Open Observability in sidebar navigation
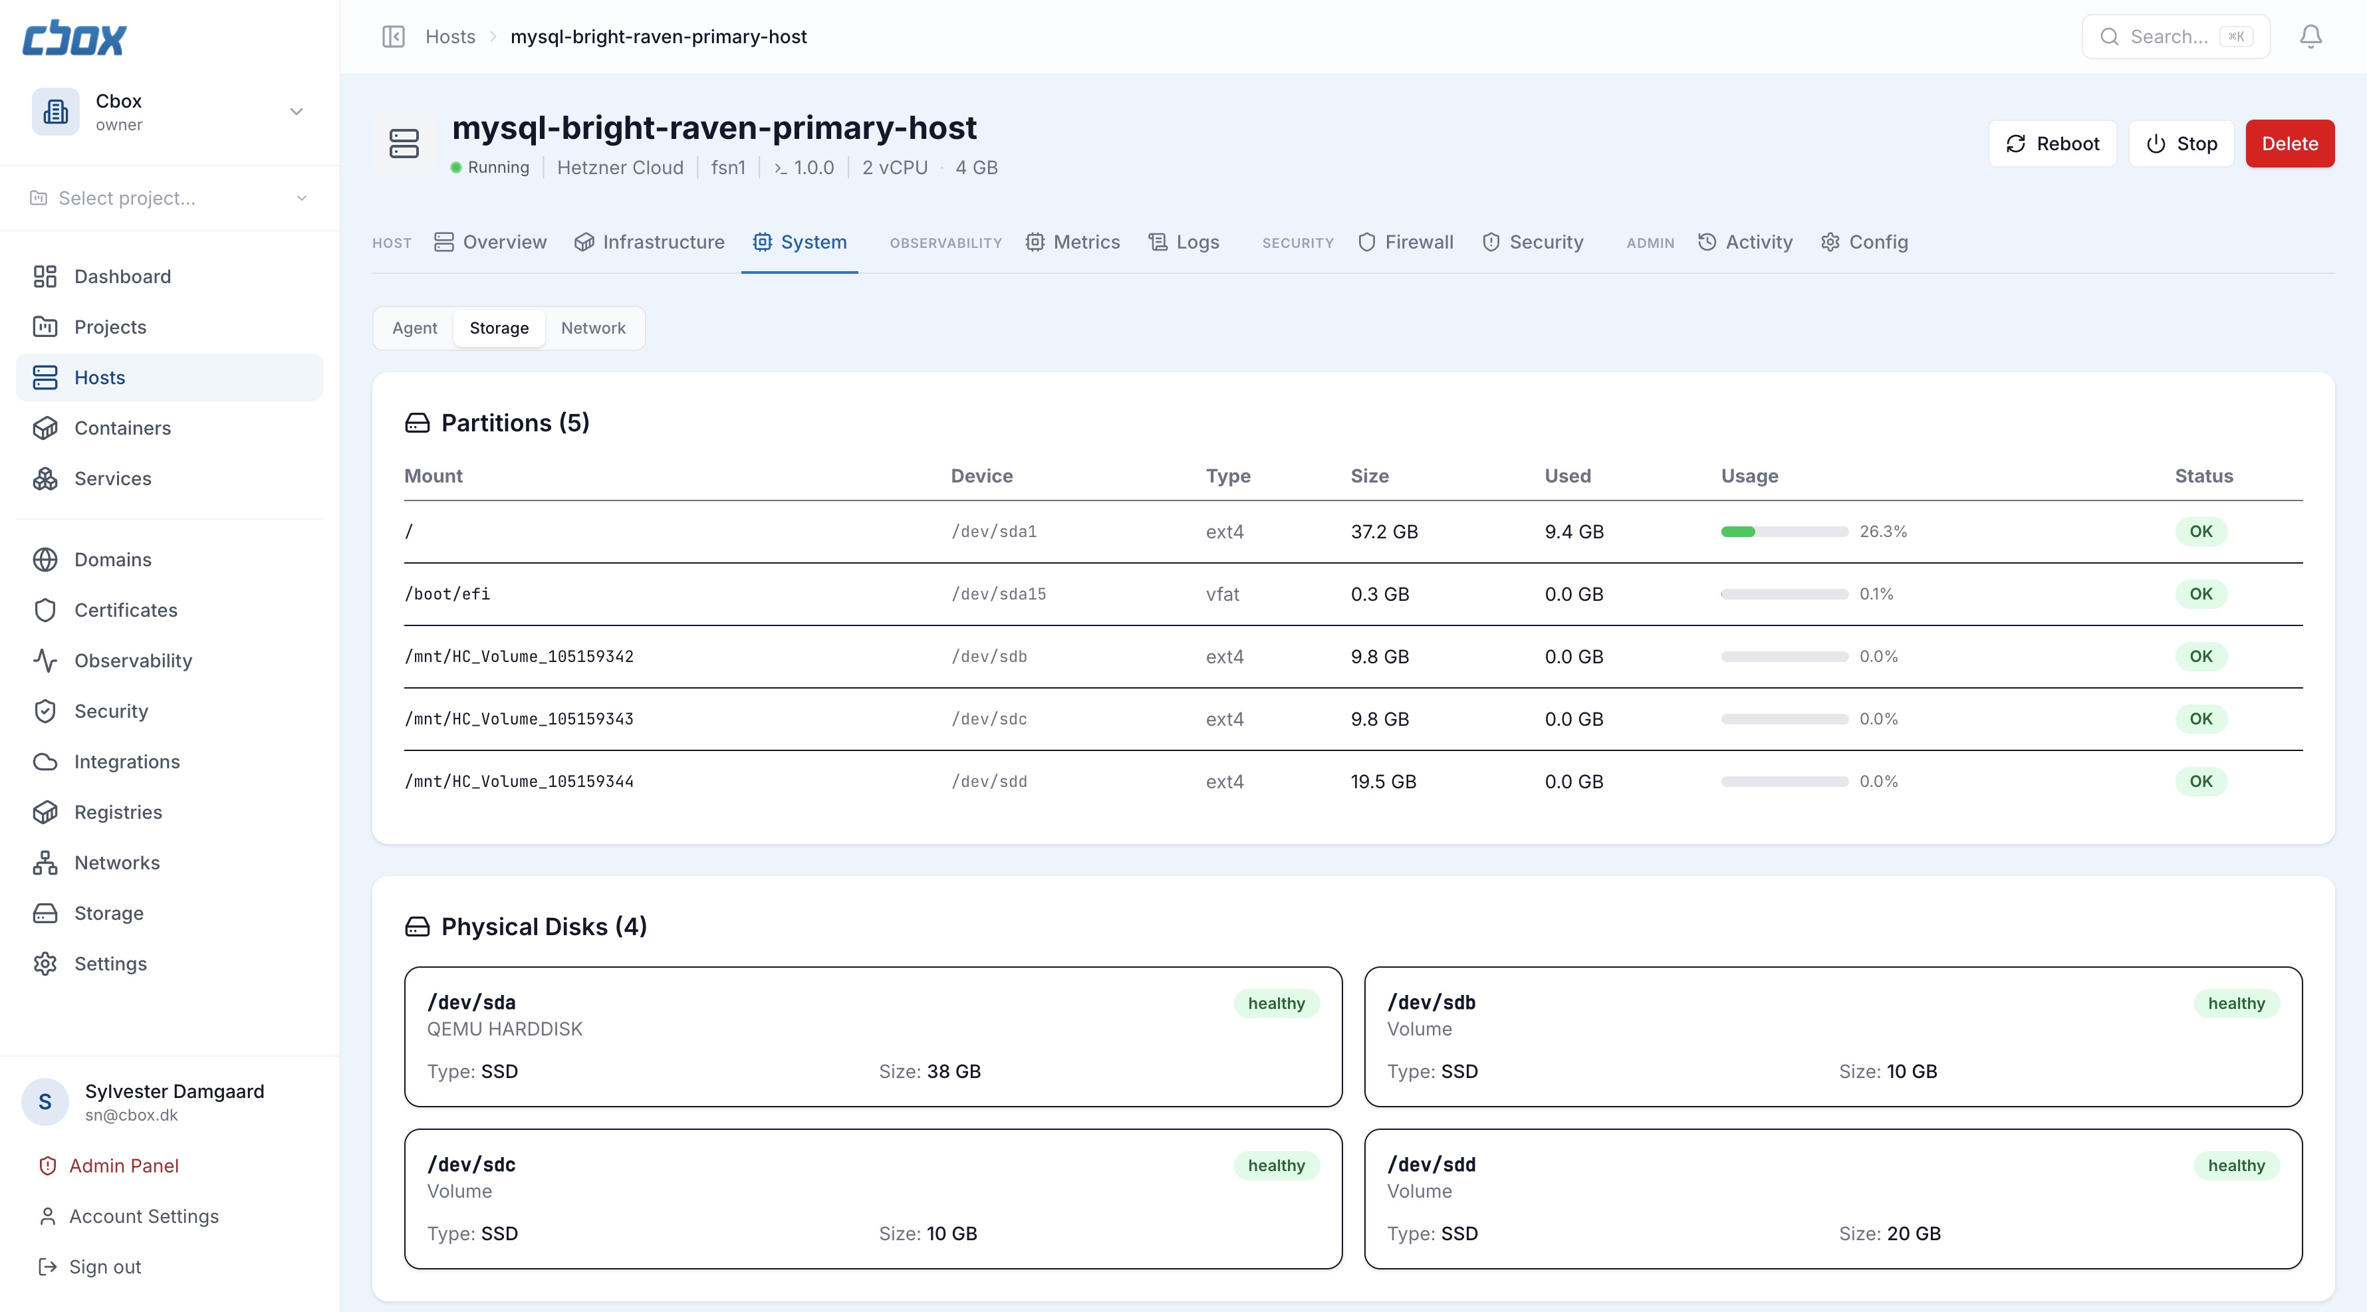 (132, 661)
